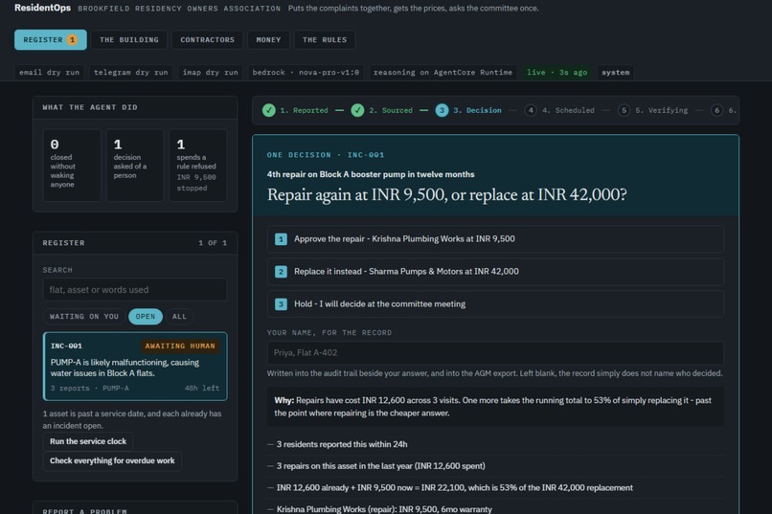Click the step 4 Scheduled circle
This screenshot has width=772, height=514.
(531, 110)
